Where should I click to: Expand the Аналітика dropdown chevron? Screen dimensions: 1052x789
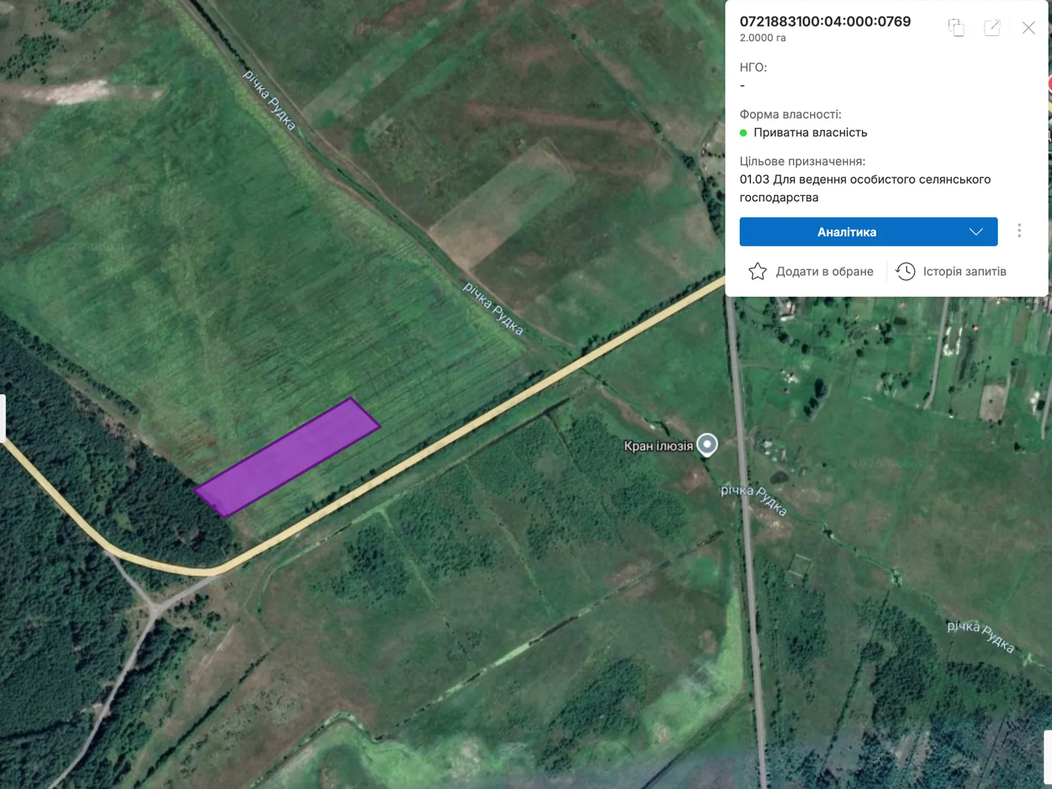click(976, 232)
